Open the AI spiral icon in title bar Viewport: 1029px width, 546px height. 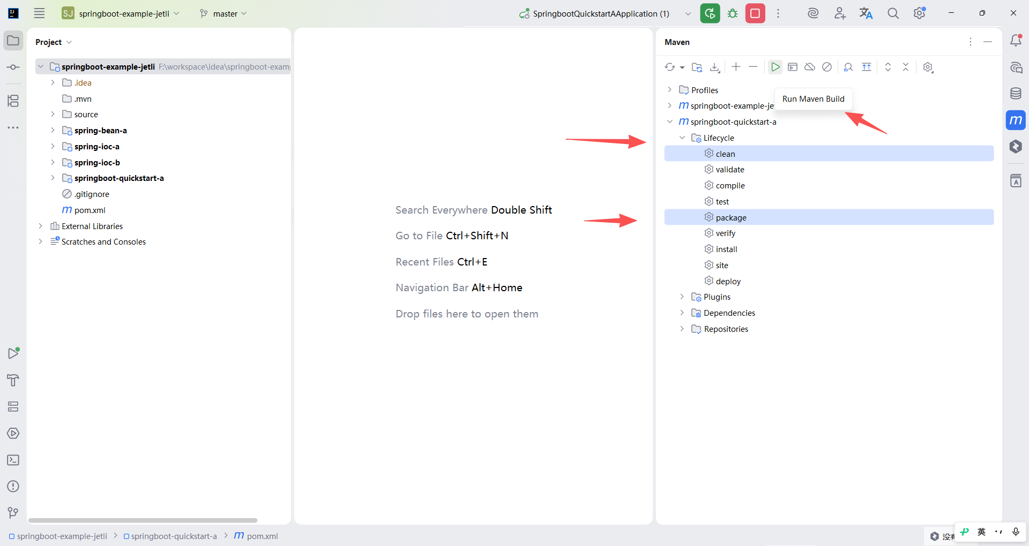coord(813,13)
